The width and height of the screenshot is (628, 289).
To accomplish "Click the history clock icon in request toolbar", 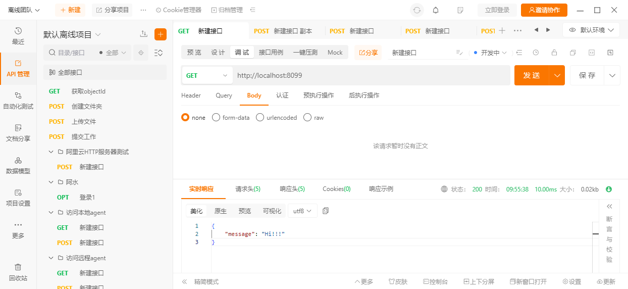I will click(536, 53).
